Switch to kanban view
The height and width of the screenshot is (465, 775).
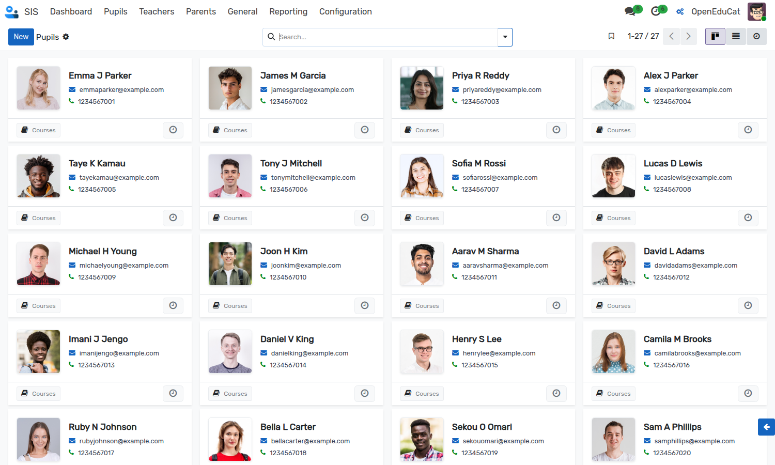pyautogui.click(x=715, y=36)
